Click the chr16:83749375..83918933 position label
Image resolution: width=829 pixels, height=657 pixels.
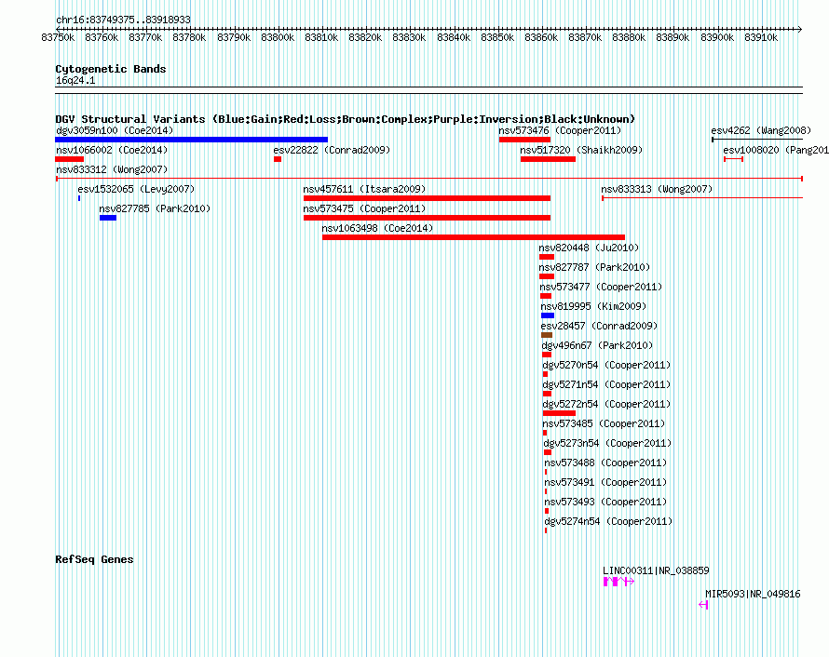coord(123,20)
